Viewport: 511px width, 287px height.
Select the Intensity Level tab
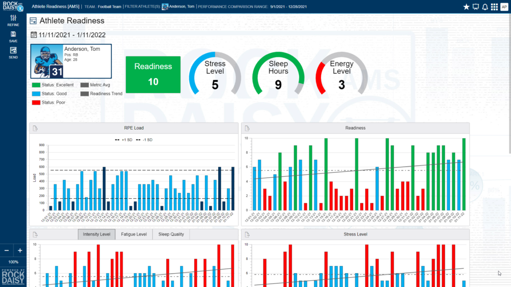click(x=96, y=234)
